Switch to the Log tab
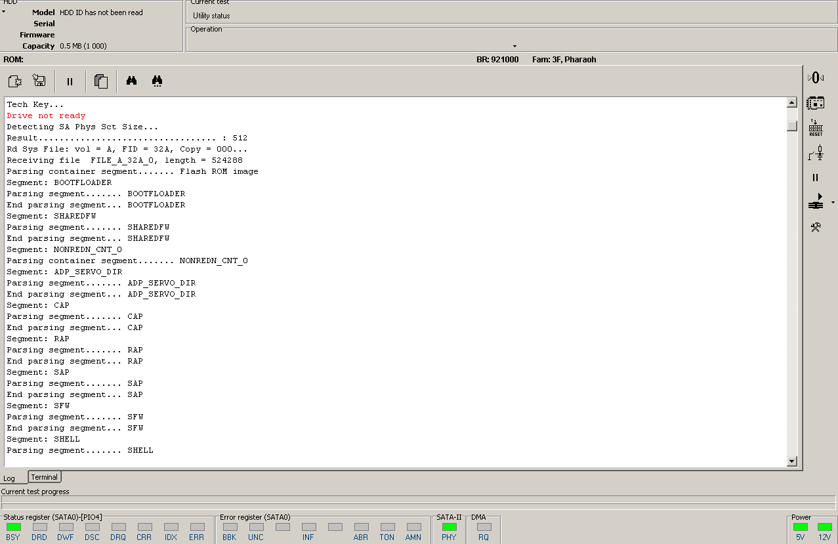 [9, 478]
